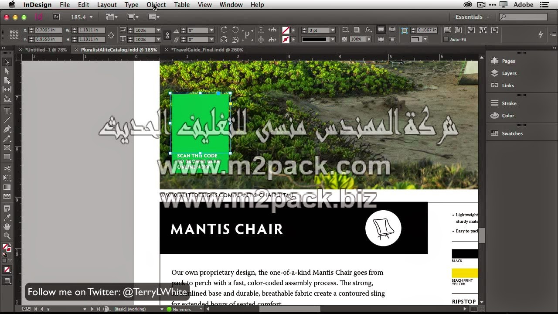
Task: Open the Screen Mode dropdown
Action: [x=133, y=17]
